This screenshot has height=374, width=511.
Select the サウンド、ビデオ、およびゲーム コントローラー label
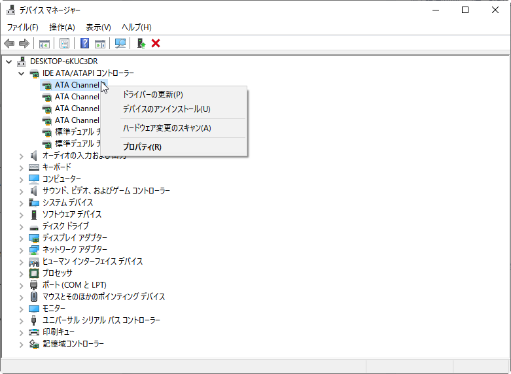(x=106, y=190)
